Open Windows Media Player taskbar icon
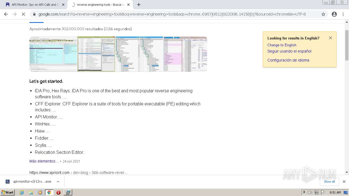The height and width of the screenshot is (196, 349). [40, 192]
